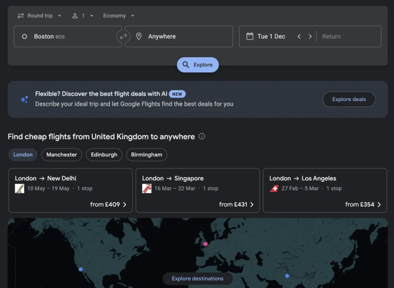
Task: Toggle the Edinburgh city filter chip
Action: 104,154
